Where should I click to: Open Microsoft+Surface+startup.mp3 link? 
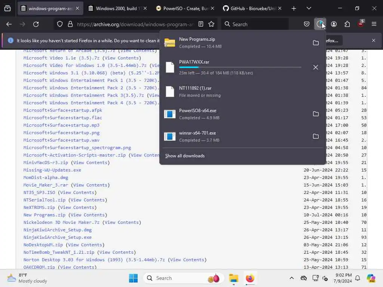61,125
